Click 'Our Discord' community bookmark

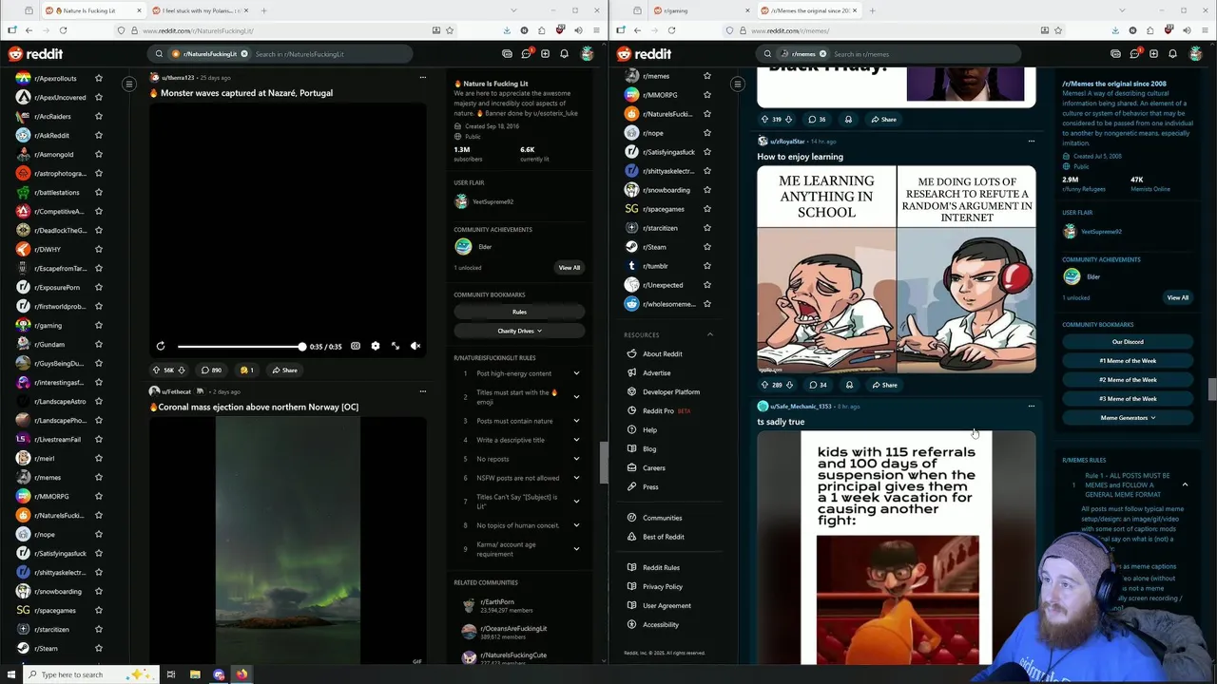coord(1128,342)
